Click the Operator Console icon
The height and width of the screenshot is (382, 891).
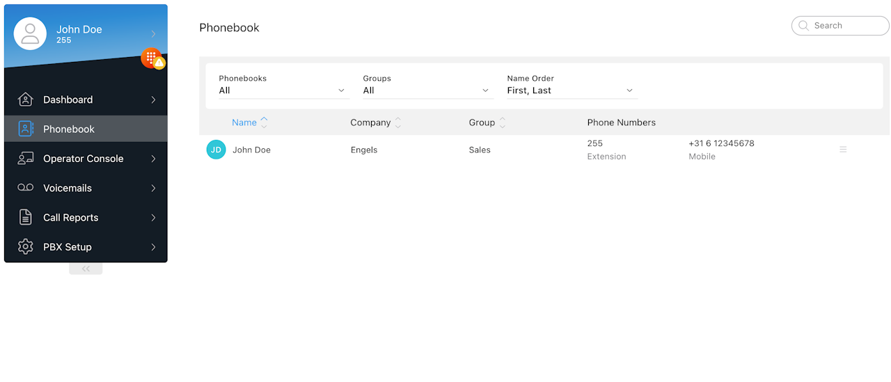[x=25, y=159]
